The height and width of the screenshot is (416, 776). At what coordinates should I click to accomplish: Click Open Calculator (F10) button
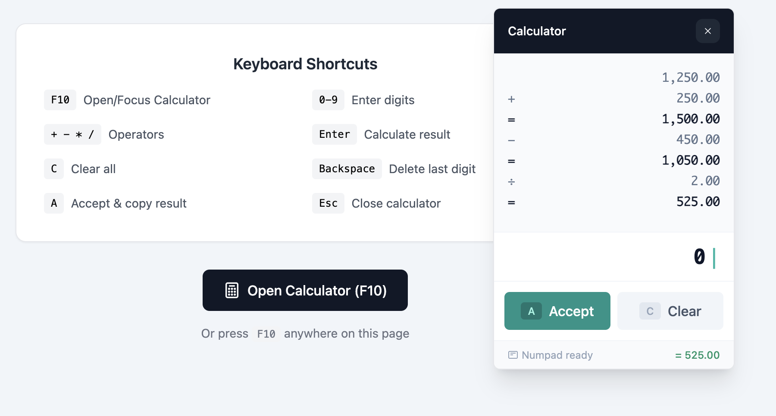tap(305, 290)
